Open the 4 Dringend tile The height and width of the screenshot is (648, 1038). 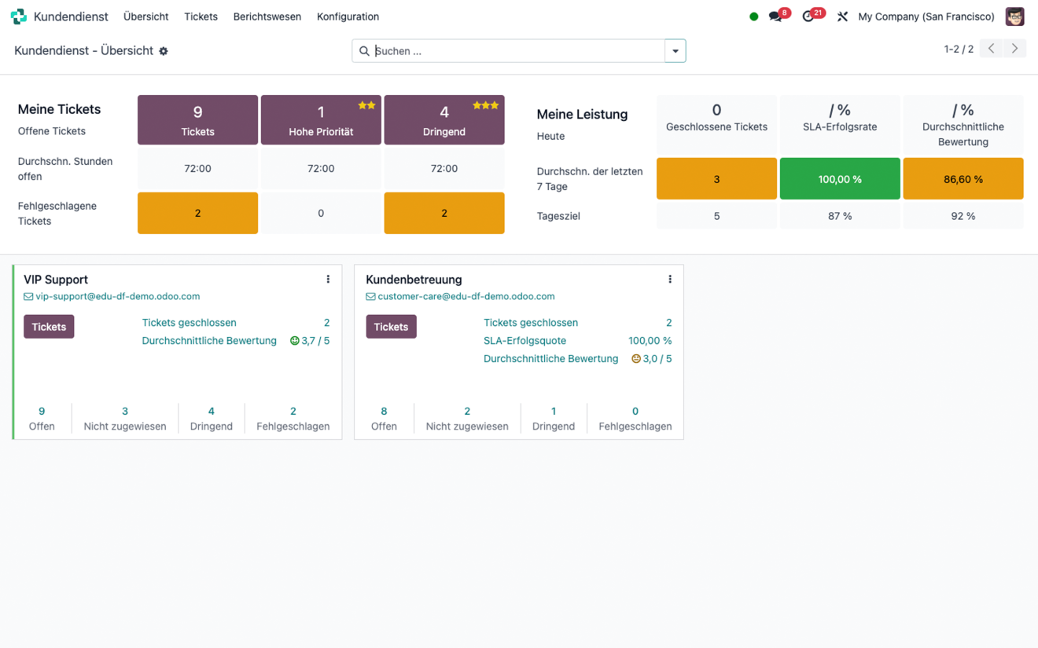tap(444, 120)
